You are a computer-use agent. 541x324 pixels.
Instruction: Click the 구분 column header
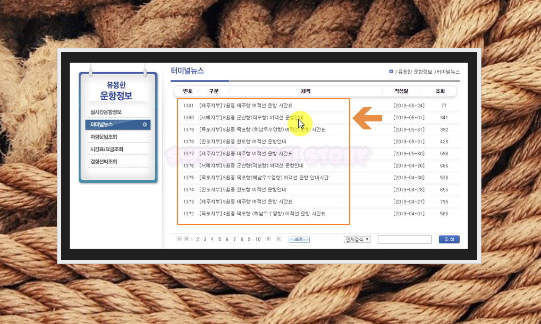click(x=214, y=91)
